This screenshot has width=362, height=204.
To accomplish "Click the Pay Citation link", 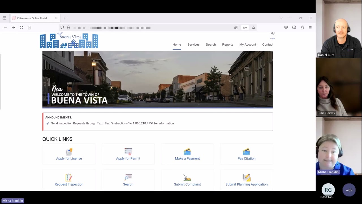I will coord(246,158).
